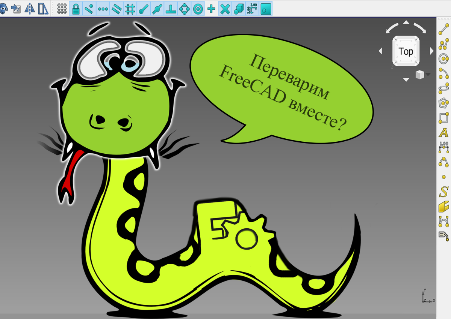Select the Draft B-spline tool

pos(444,162)
